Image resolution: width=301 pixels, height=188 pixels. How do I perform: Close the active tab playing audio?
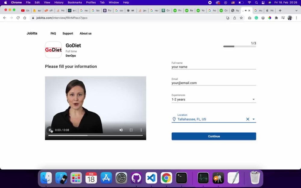click(x=249, y=11)
